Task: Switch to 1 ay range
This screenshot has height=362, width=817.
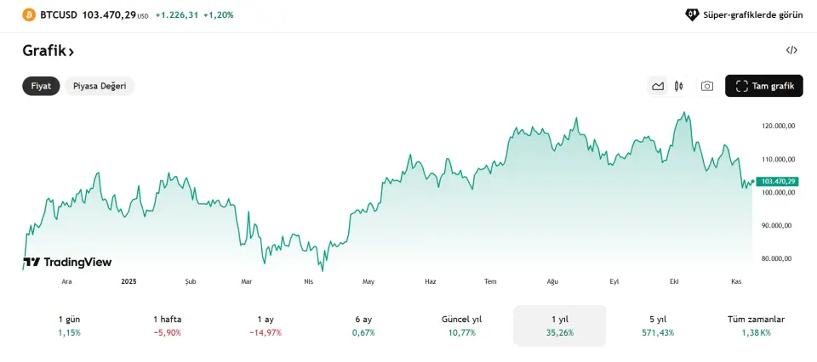Action: (266, 325)
